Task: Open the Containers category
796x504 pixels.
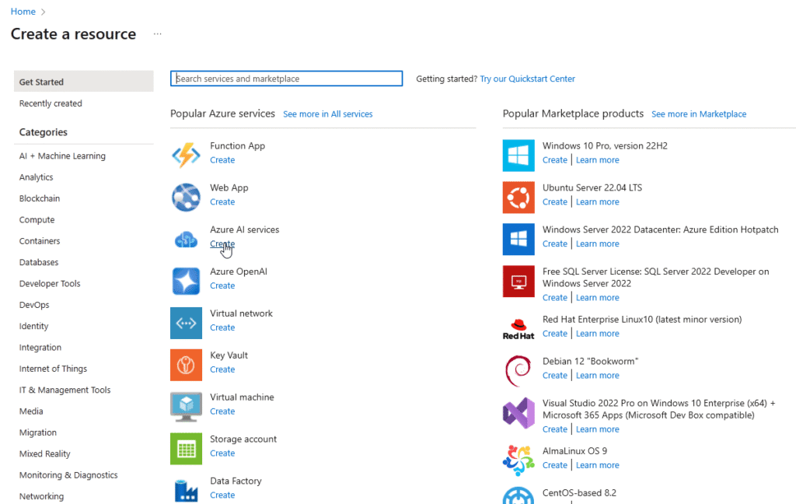Action: point(40,241)
